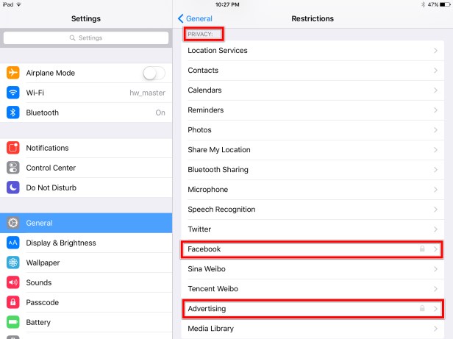453x339 pixels.
Task: Select the Notifications icon
Action: point(13,148)
